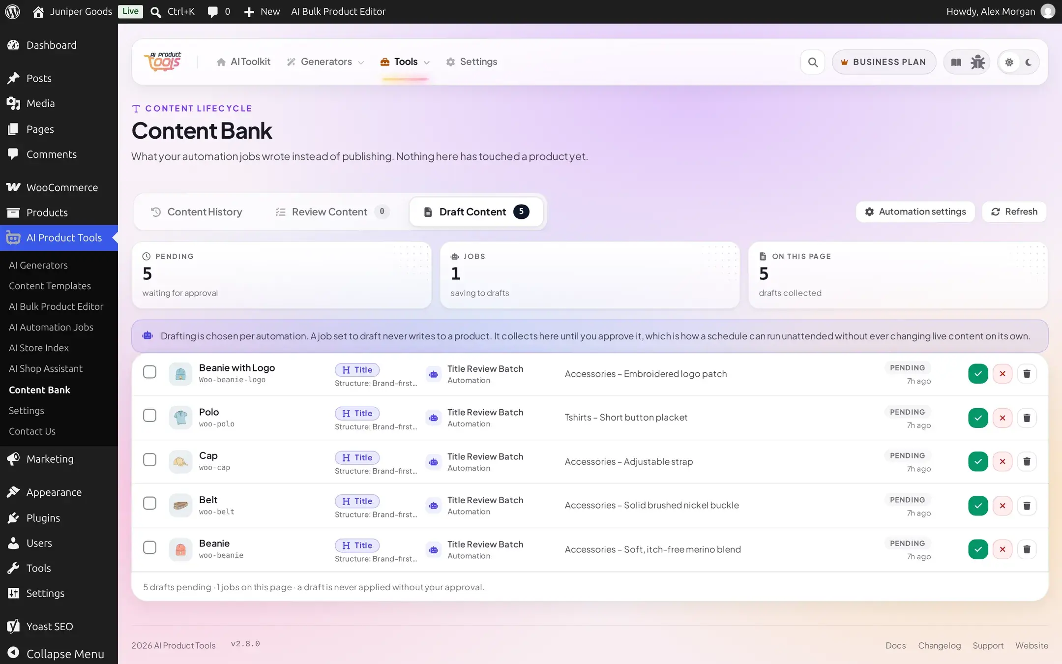Open AI Automation Jobs in sidebar

51,327
